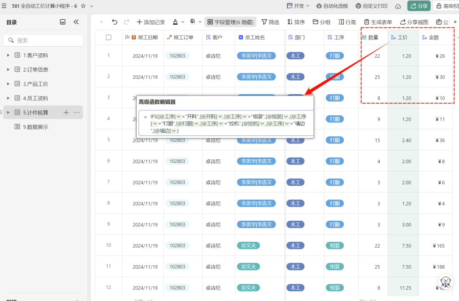Screen dimensions: 459x301
Task: Expand the 2.订单信息 tree arrow
Action: [8, 70]
